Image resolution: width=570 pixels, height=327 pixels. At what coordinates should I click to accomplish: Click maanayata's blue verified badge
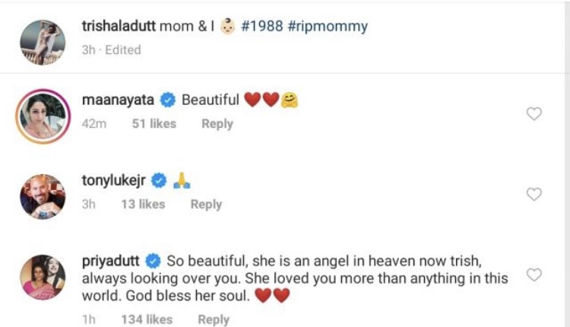[168, 100]
